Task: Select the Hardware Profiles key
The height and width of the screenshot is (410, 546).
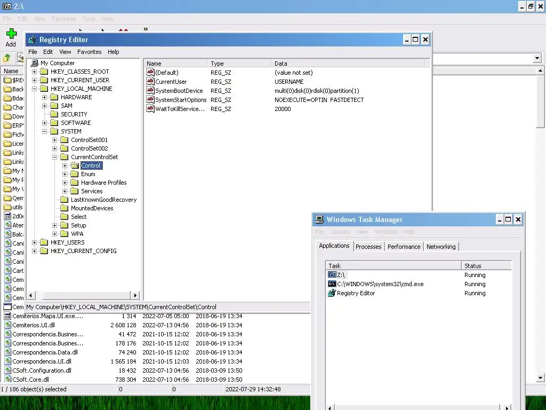Action: (104, 183)
